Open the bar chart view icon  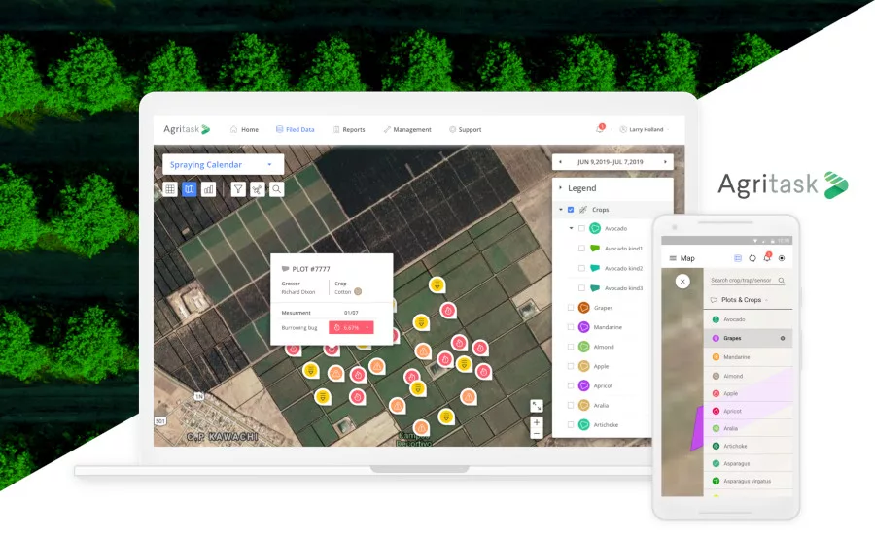[x=209, y=189]
